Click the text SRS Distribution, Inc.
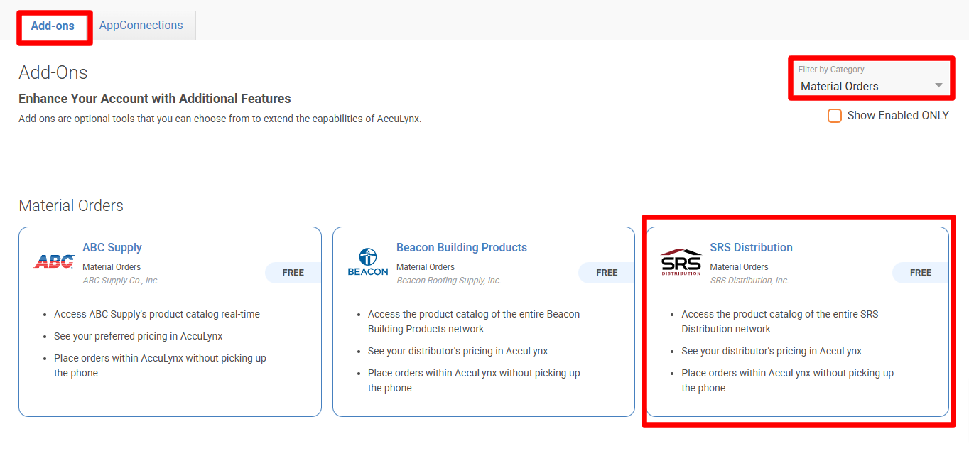 tap(749, 281)
